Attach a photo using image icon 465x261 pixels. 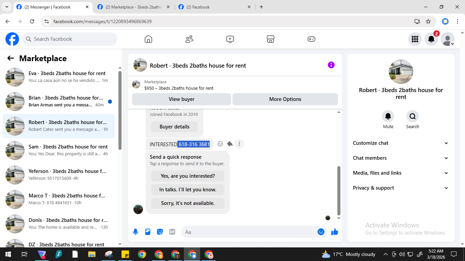148,232
